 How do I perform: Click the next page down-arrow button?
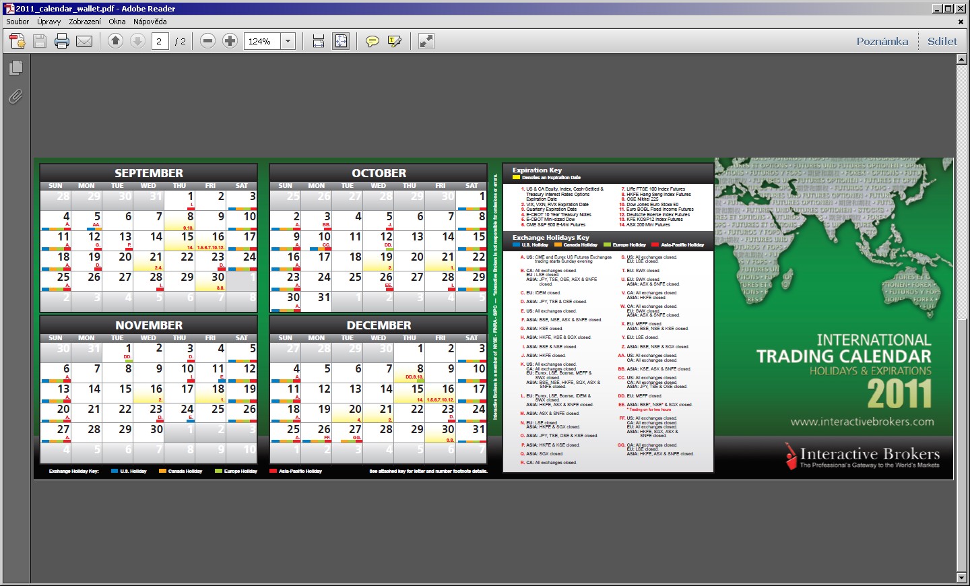137,41
